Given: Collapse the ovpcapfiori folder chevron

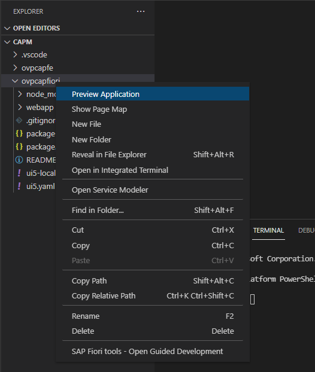Looking at the screenshot, I should [x=15, y=81].
